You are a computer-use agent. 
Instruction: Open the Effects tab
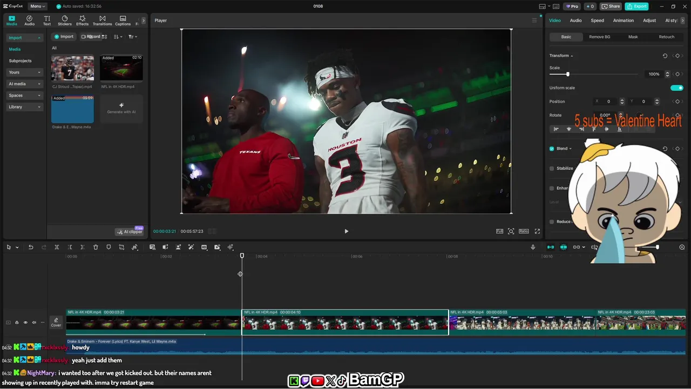(x=82, y=21)
